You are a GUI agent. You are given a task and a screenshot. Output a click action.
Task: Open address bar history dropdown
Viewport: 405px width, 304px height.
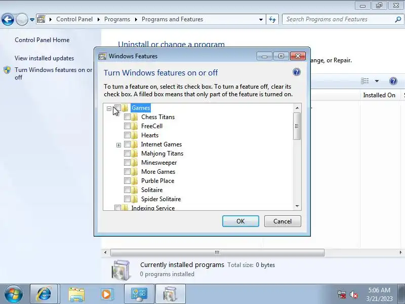click(261, 19)
